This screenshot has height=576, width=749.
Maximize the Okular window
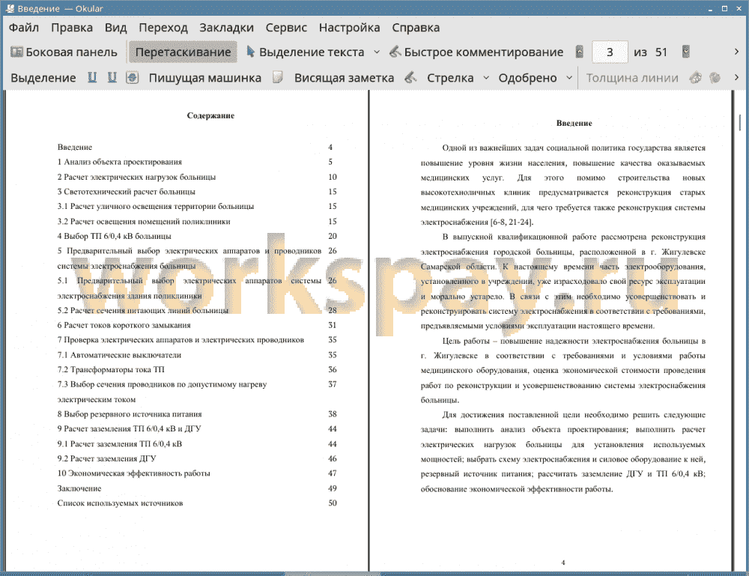point(724,8)
